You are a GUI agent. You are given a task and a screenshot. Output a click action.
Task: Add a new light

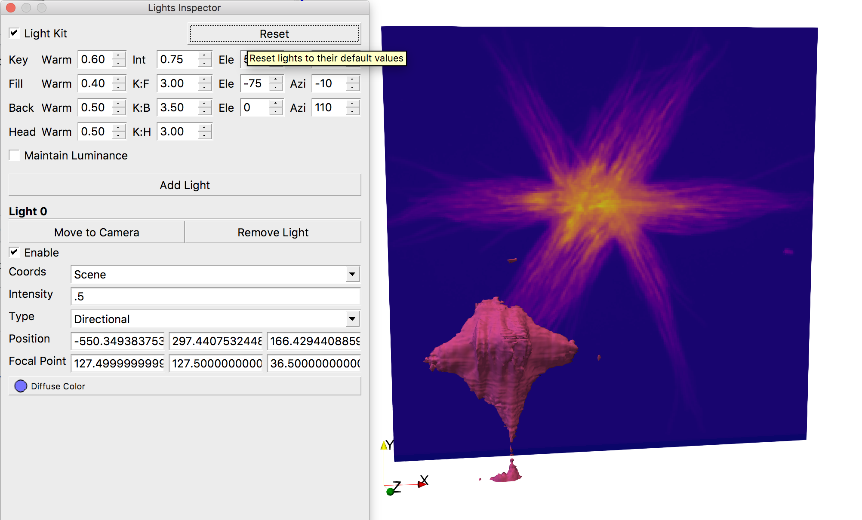[184, 185]
